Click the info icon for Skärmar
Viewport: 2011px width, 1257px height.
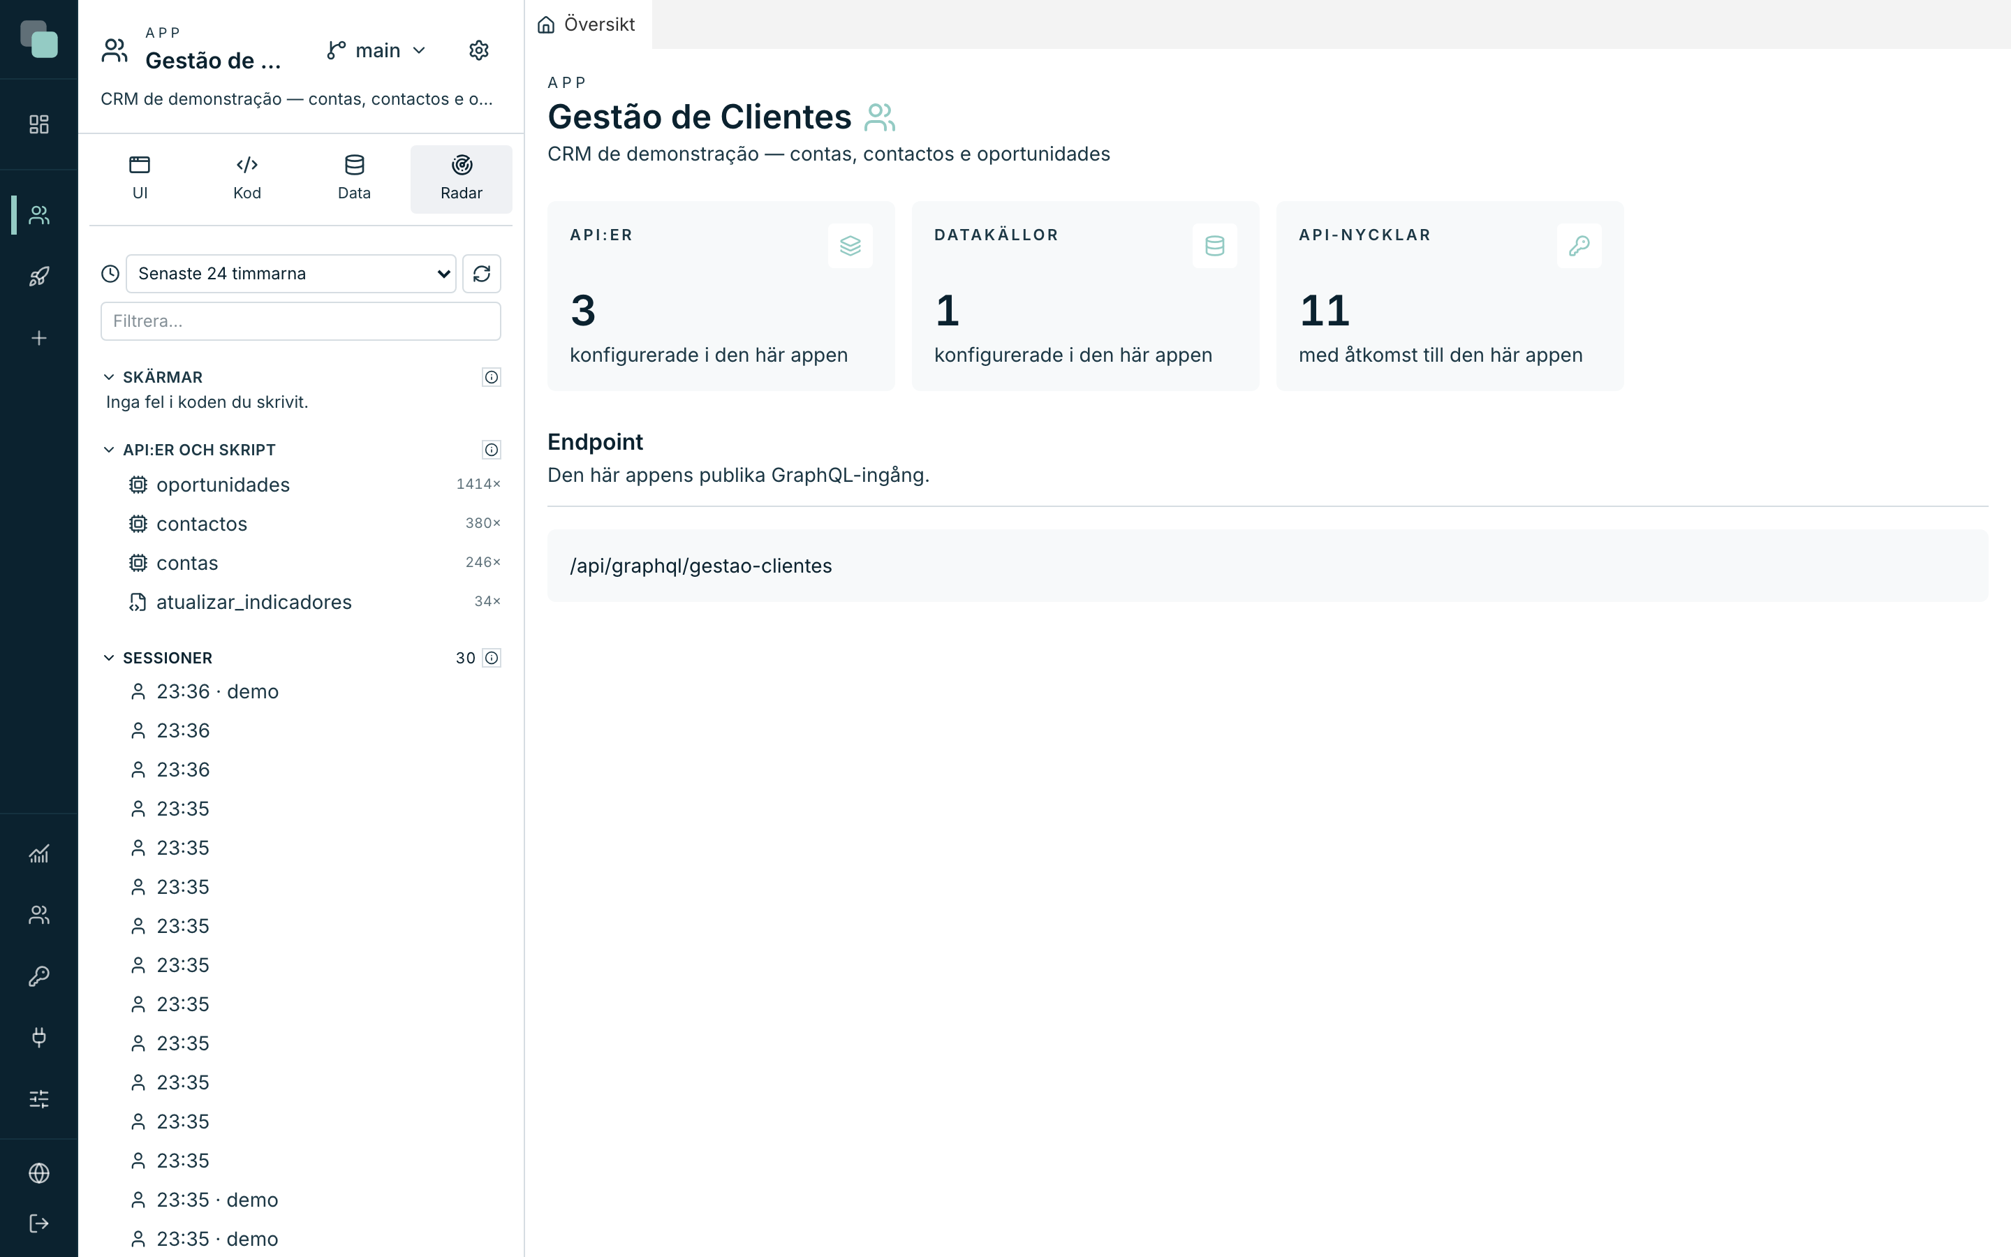492,377
